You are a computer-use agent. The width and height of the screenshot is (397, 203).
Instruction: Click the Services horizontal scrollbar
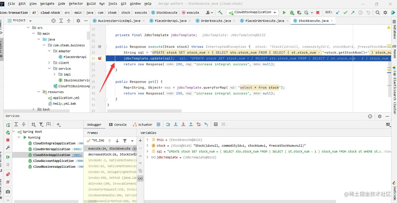46,202
